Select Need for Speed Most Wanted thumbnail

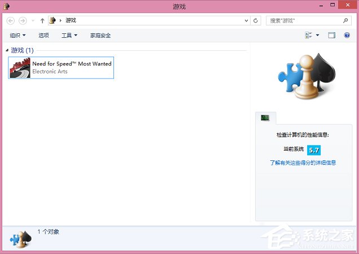pyautogui.click(x=20, y=68)
